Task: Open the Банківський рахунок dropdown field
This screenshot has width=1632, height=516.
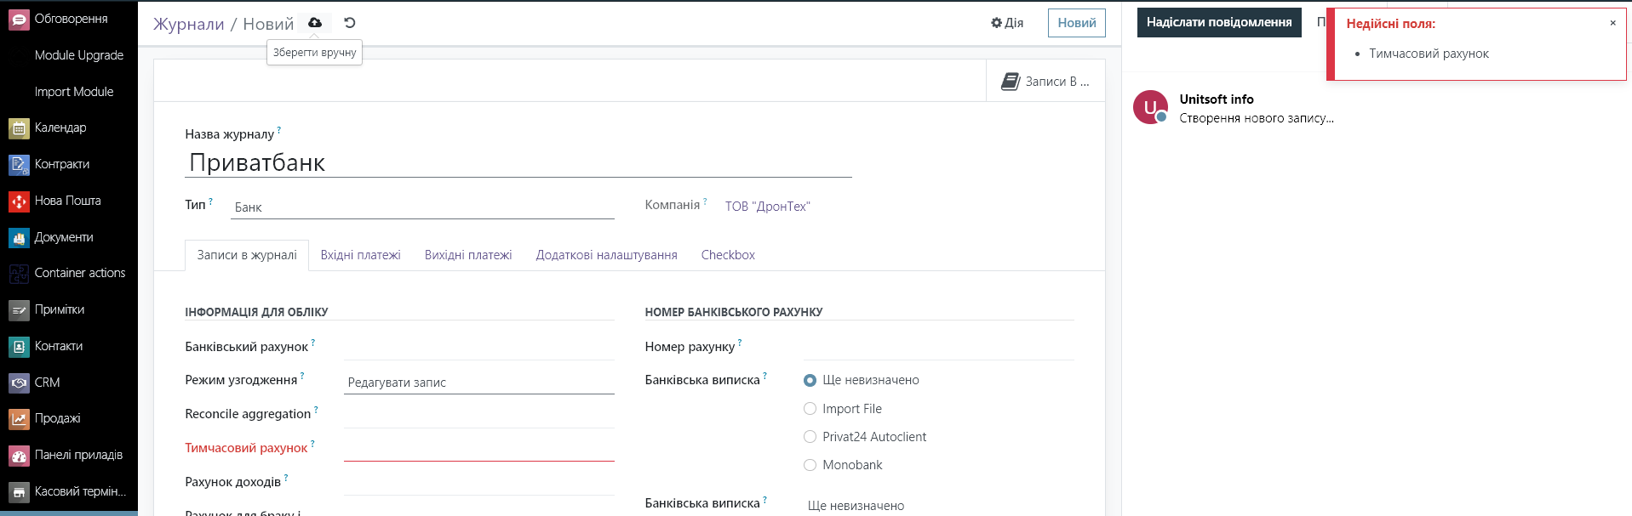Action: pos(479,349)
